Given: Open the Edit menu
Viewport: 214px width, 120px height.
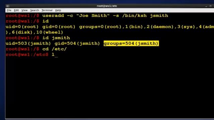Looking at the screenshot, I should click(16, 10).
